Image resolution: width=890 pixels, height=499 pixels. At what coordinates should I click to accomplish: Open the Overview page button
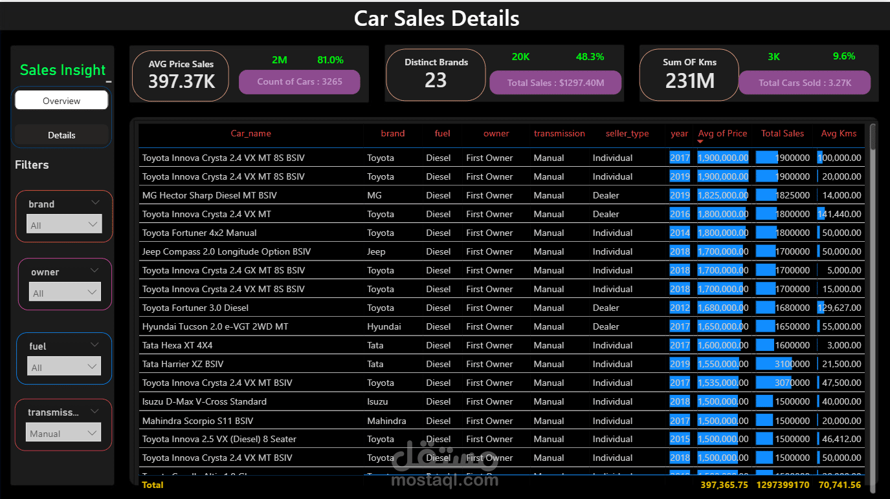point(61,100)
